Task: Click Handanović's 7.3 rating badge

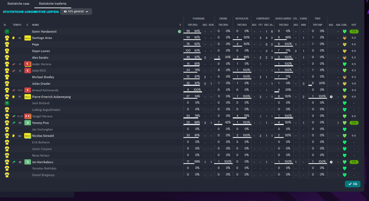Action: [354, 31]
